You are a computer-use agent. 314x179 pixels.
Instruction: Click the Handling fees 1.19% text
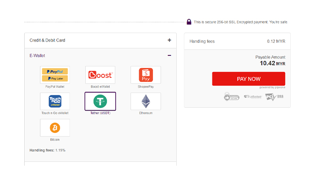tap(48, 150)
